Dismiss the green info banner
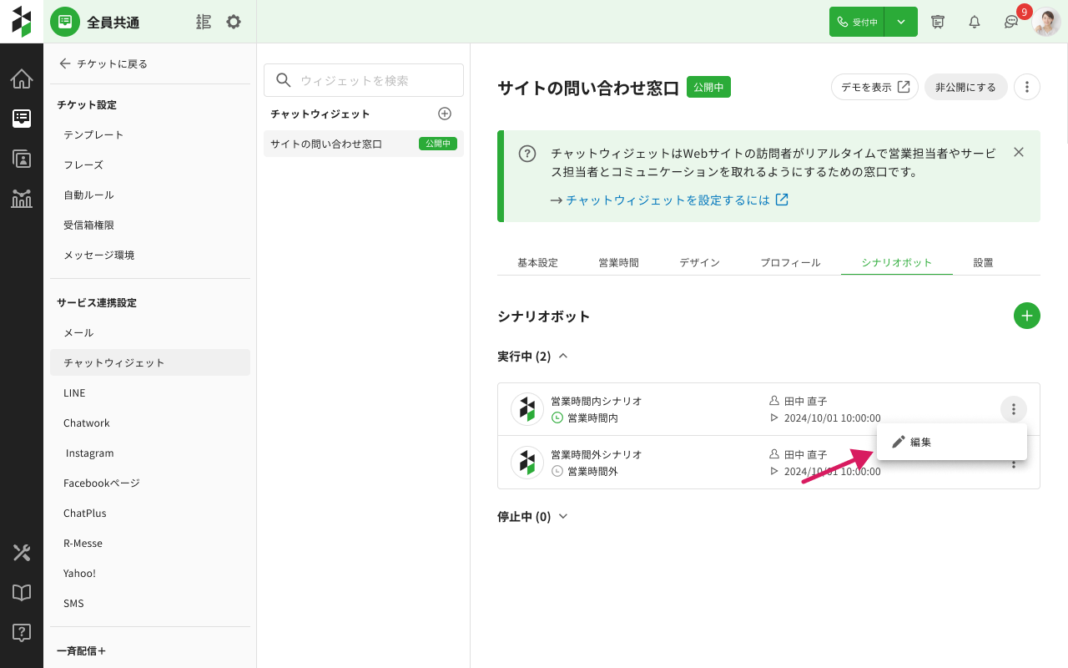The width and height of the screenshot is (1068, 668). tap(1018, 152)
